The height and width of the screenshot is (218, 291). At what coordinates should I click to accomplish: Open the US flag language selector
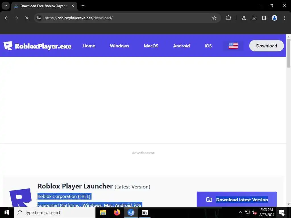[x=233, y=46]
